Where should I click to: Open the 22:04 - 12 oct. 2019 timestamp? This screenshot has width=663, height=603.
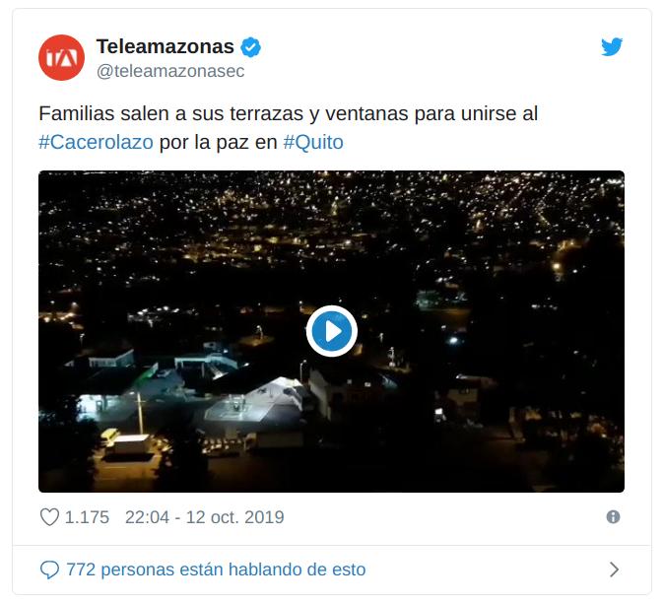(x=205, y=517)
